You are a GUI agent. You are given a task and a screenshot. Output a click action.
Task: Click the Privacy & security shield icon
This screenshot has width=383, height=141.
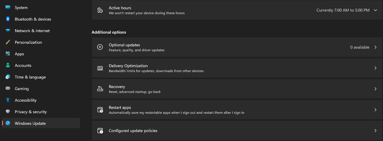pos(8,112)
